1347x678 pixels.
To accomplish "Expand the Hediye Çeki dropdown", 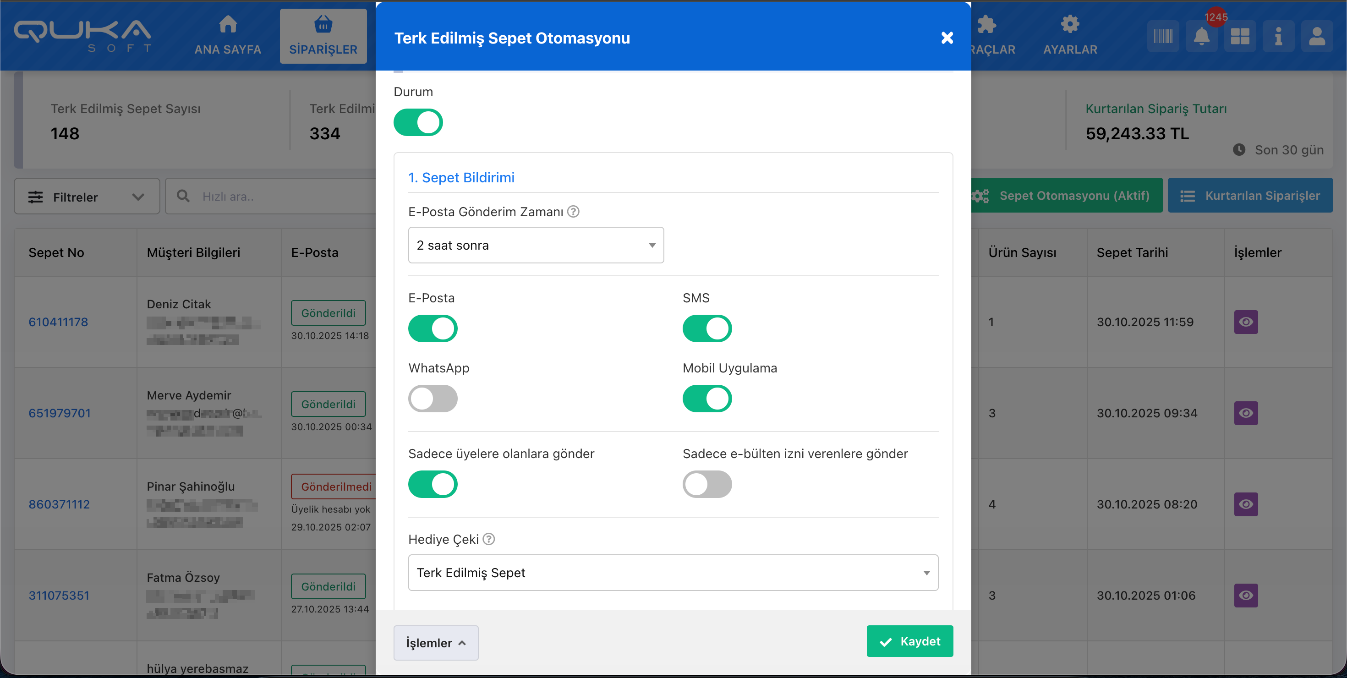I will coord(673,573).
